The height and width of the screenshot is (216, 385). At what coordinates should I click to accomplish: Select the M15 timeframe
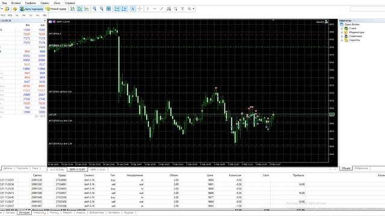point(3,15)
